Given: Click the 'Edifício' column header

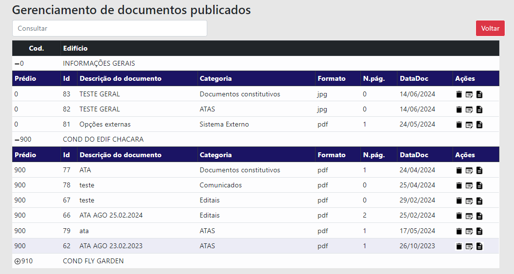Looking at the screenshot, I should coord(76,48).
